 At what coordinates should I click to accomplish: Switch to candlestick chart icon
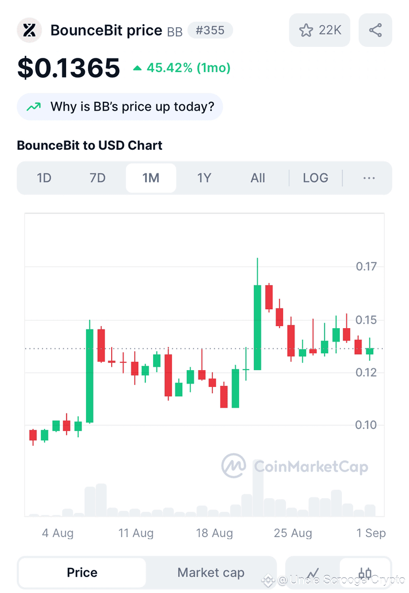point(366,573)
